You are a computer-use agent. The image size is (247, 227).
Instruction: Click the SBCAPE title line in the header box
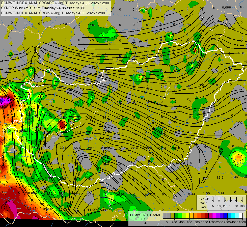point(55,3)
